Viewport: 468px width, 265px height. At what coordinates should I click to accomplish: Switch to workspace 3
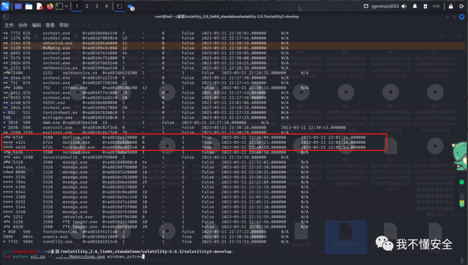pos(97,6)
